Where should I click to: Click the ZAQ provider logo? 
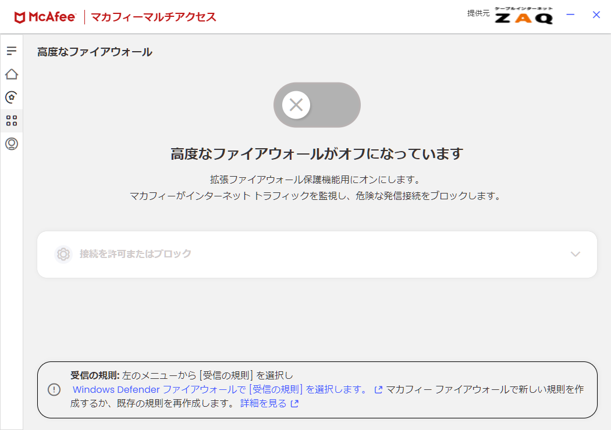(x=524, y=16)
